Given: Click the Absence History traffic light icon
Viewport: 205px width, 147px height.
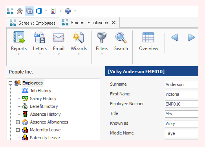Looking at the screenshot, I should tap(25, 114).
